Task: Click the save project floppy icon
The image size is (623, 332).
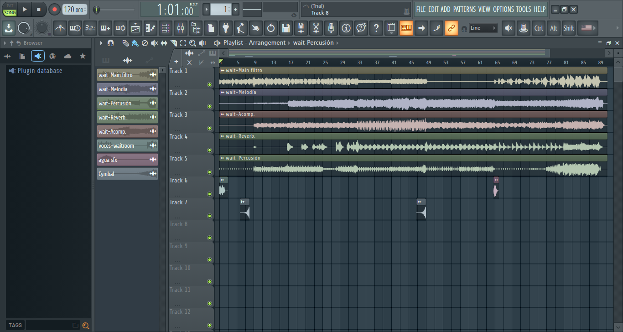Action: pos(286,28)
